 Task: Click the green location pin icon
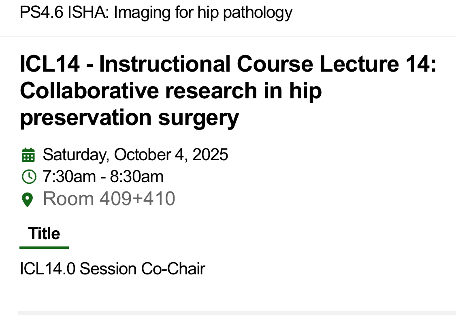(27, 200)
